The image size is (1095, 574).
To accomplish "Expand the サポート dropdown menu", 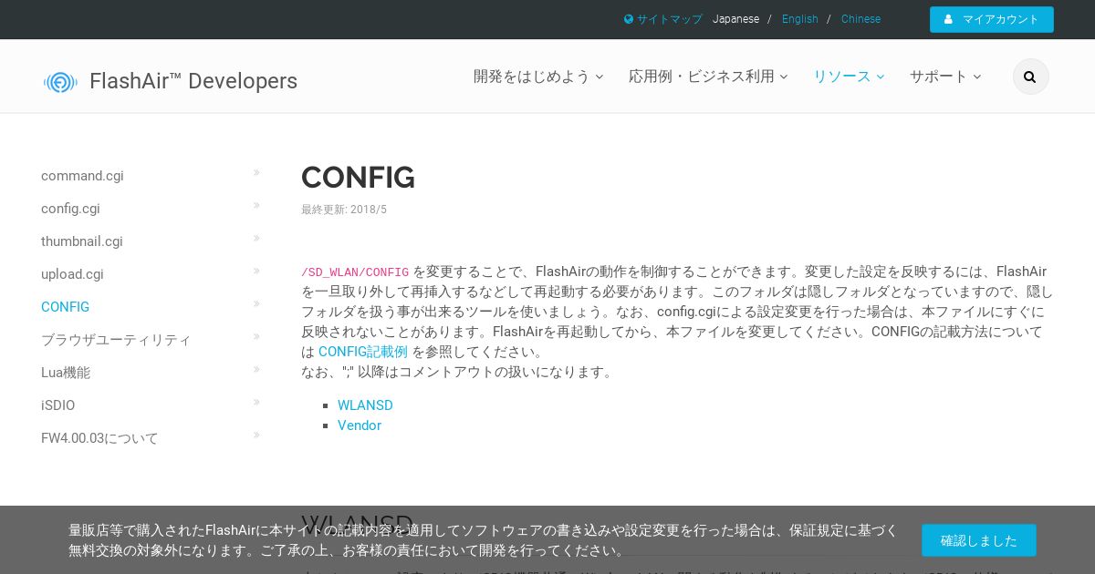I will coord(945,77).
